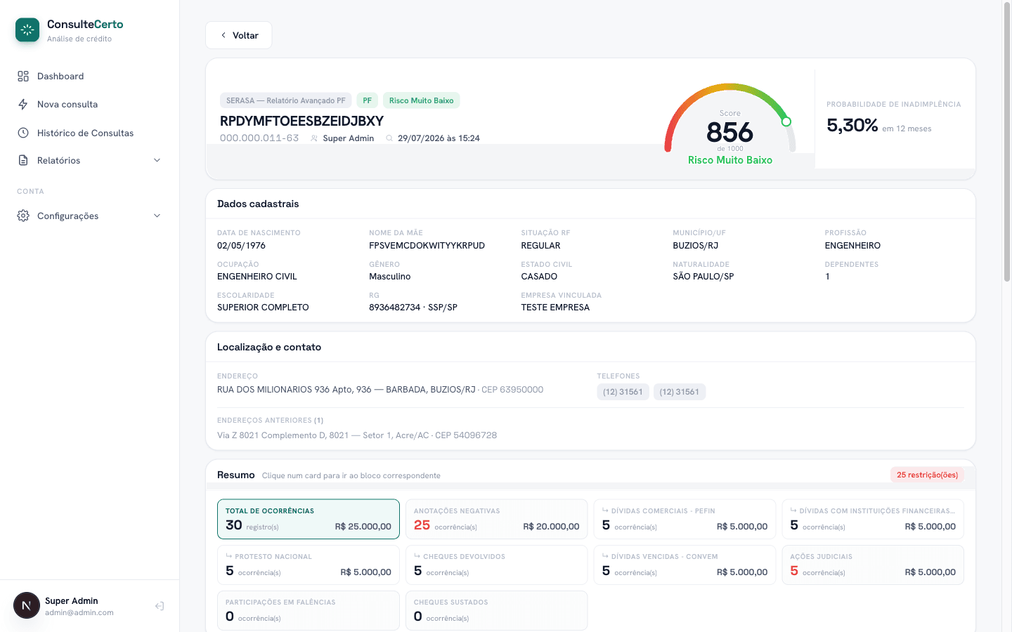Click arrow icon on Dívidas com Instituições Financeiras
Screen dimensions: 1012x632
pyautogui.click(x=793, y=511)
